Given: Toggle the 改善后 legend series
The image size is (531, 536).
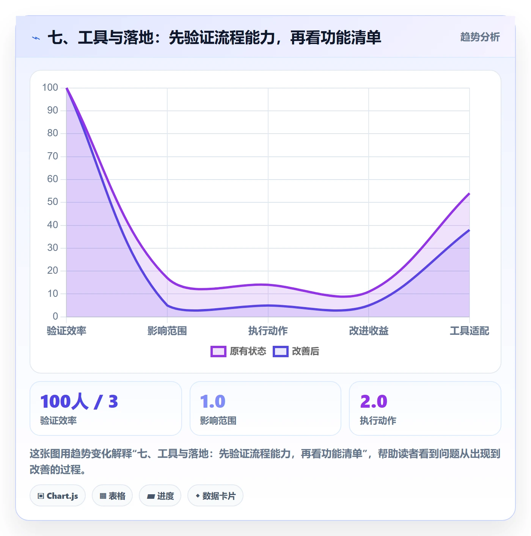Looking at the screenshot, I should click(x=296, y=351).
